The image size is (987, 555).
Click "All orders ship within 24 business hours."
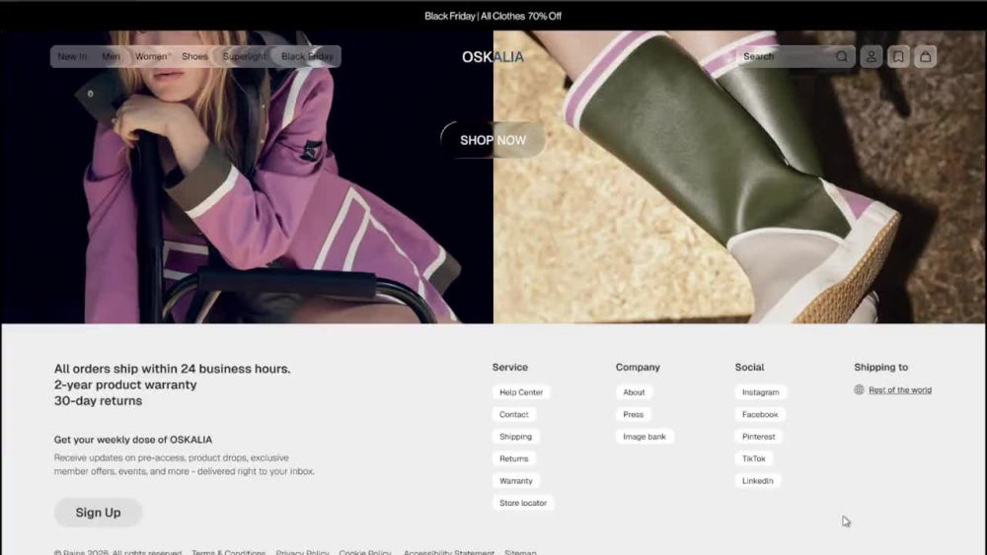(x=173, y=369)
